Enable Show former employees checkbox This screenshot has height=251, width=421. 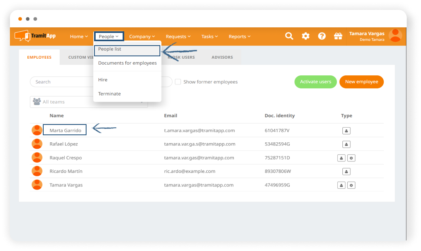178,82
